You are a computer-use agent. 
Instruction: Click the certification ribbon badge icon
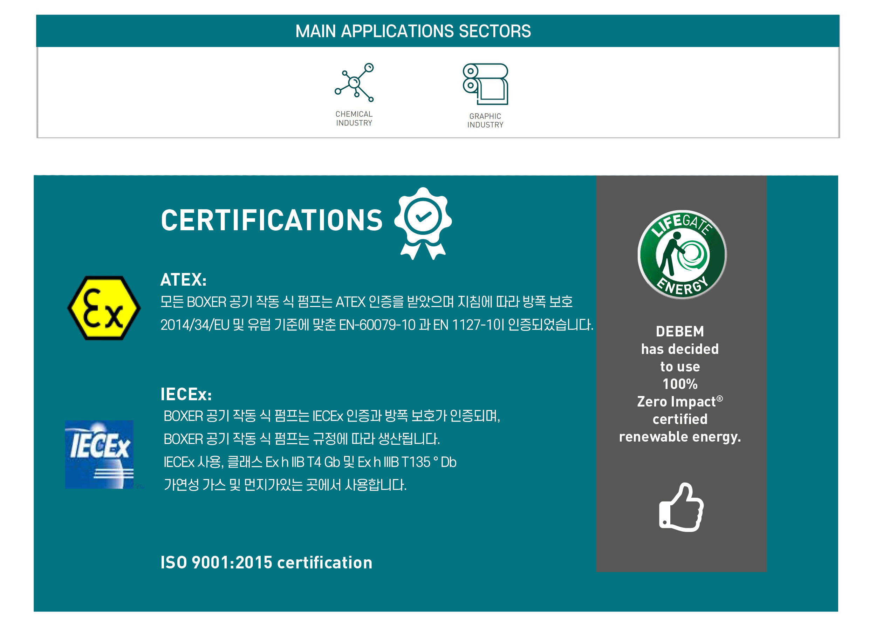423,223
